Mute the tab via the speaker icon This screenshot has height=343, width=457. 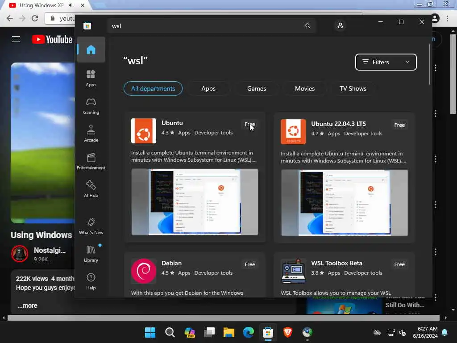pos(71,5)
